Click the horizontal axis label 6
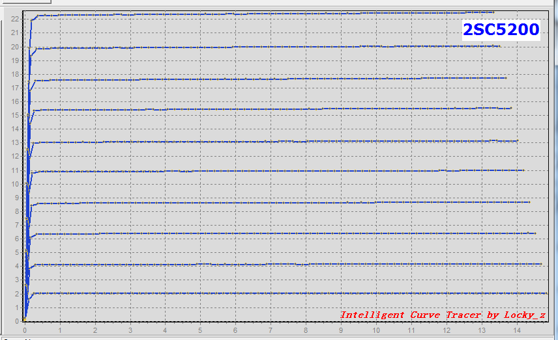 tap(235, 330)
